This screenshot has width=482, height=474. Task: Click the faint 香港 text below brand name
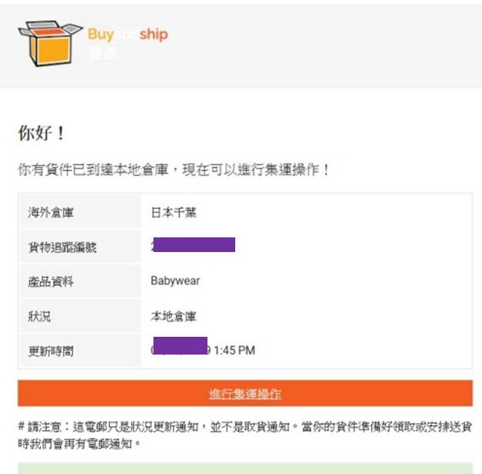pos(102,52)
